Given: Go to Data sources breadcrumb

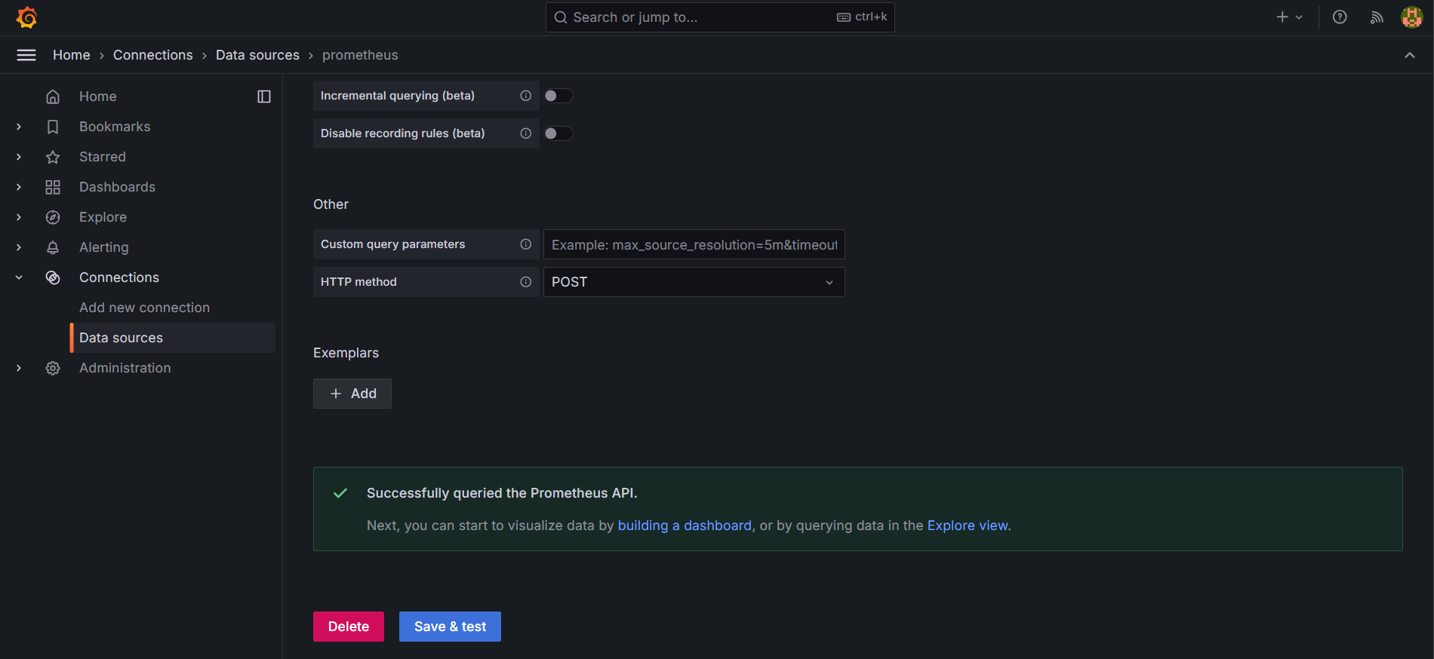Looking at the screenshot, I should (x=257, y=55).
